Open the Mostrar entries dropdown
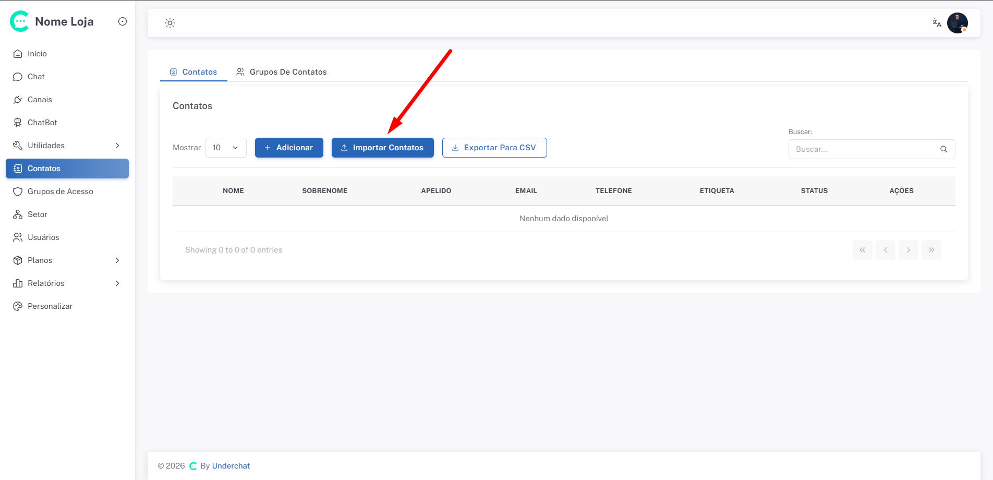Image resolution: width=993 pixels, height=480 pixels. (x=226, y=148)
